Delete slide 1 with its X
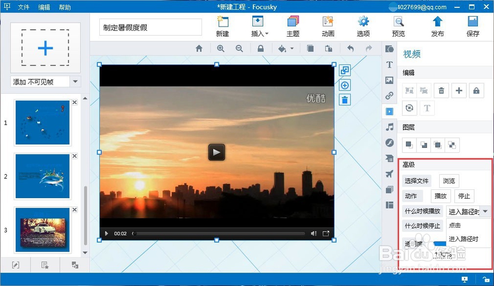 point(75,102)
